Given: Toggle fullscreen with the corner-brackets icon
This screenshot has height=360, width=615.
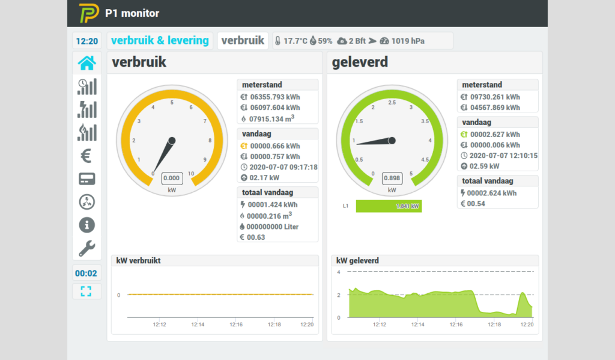Looking at the screenshot, I should [86, 291].
